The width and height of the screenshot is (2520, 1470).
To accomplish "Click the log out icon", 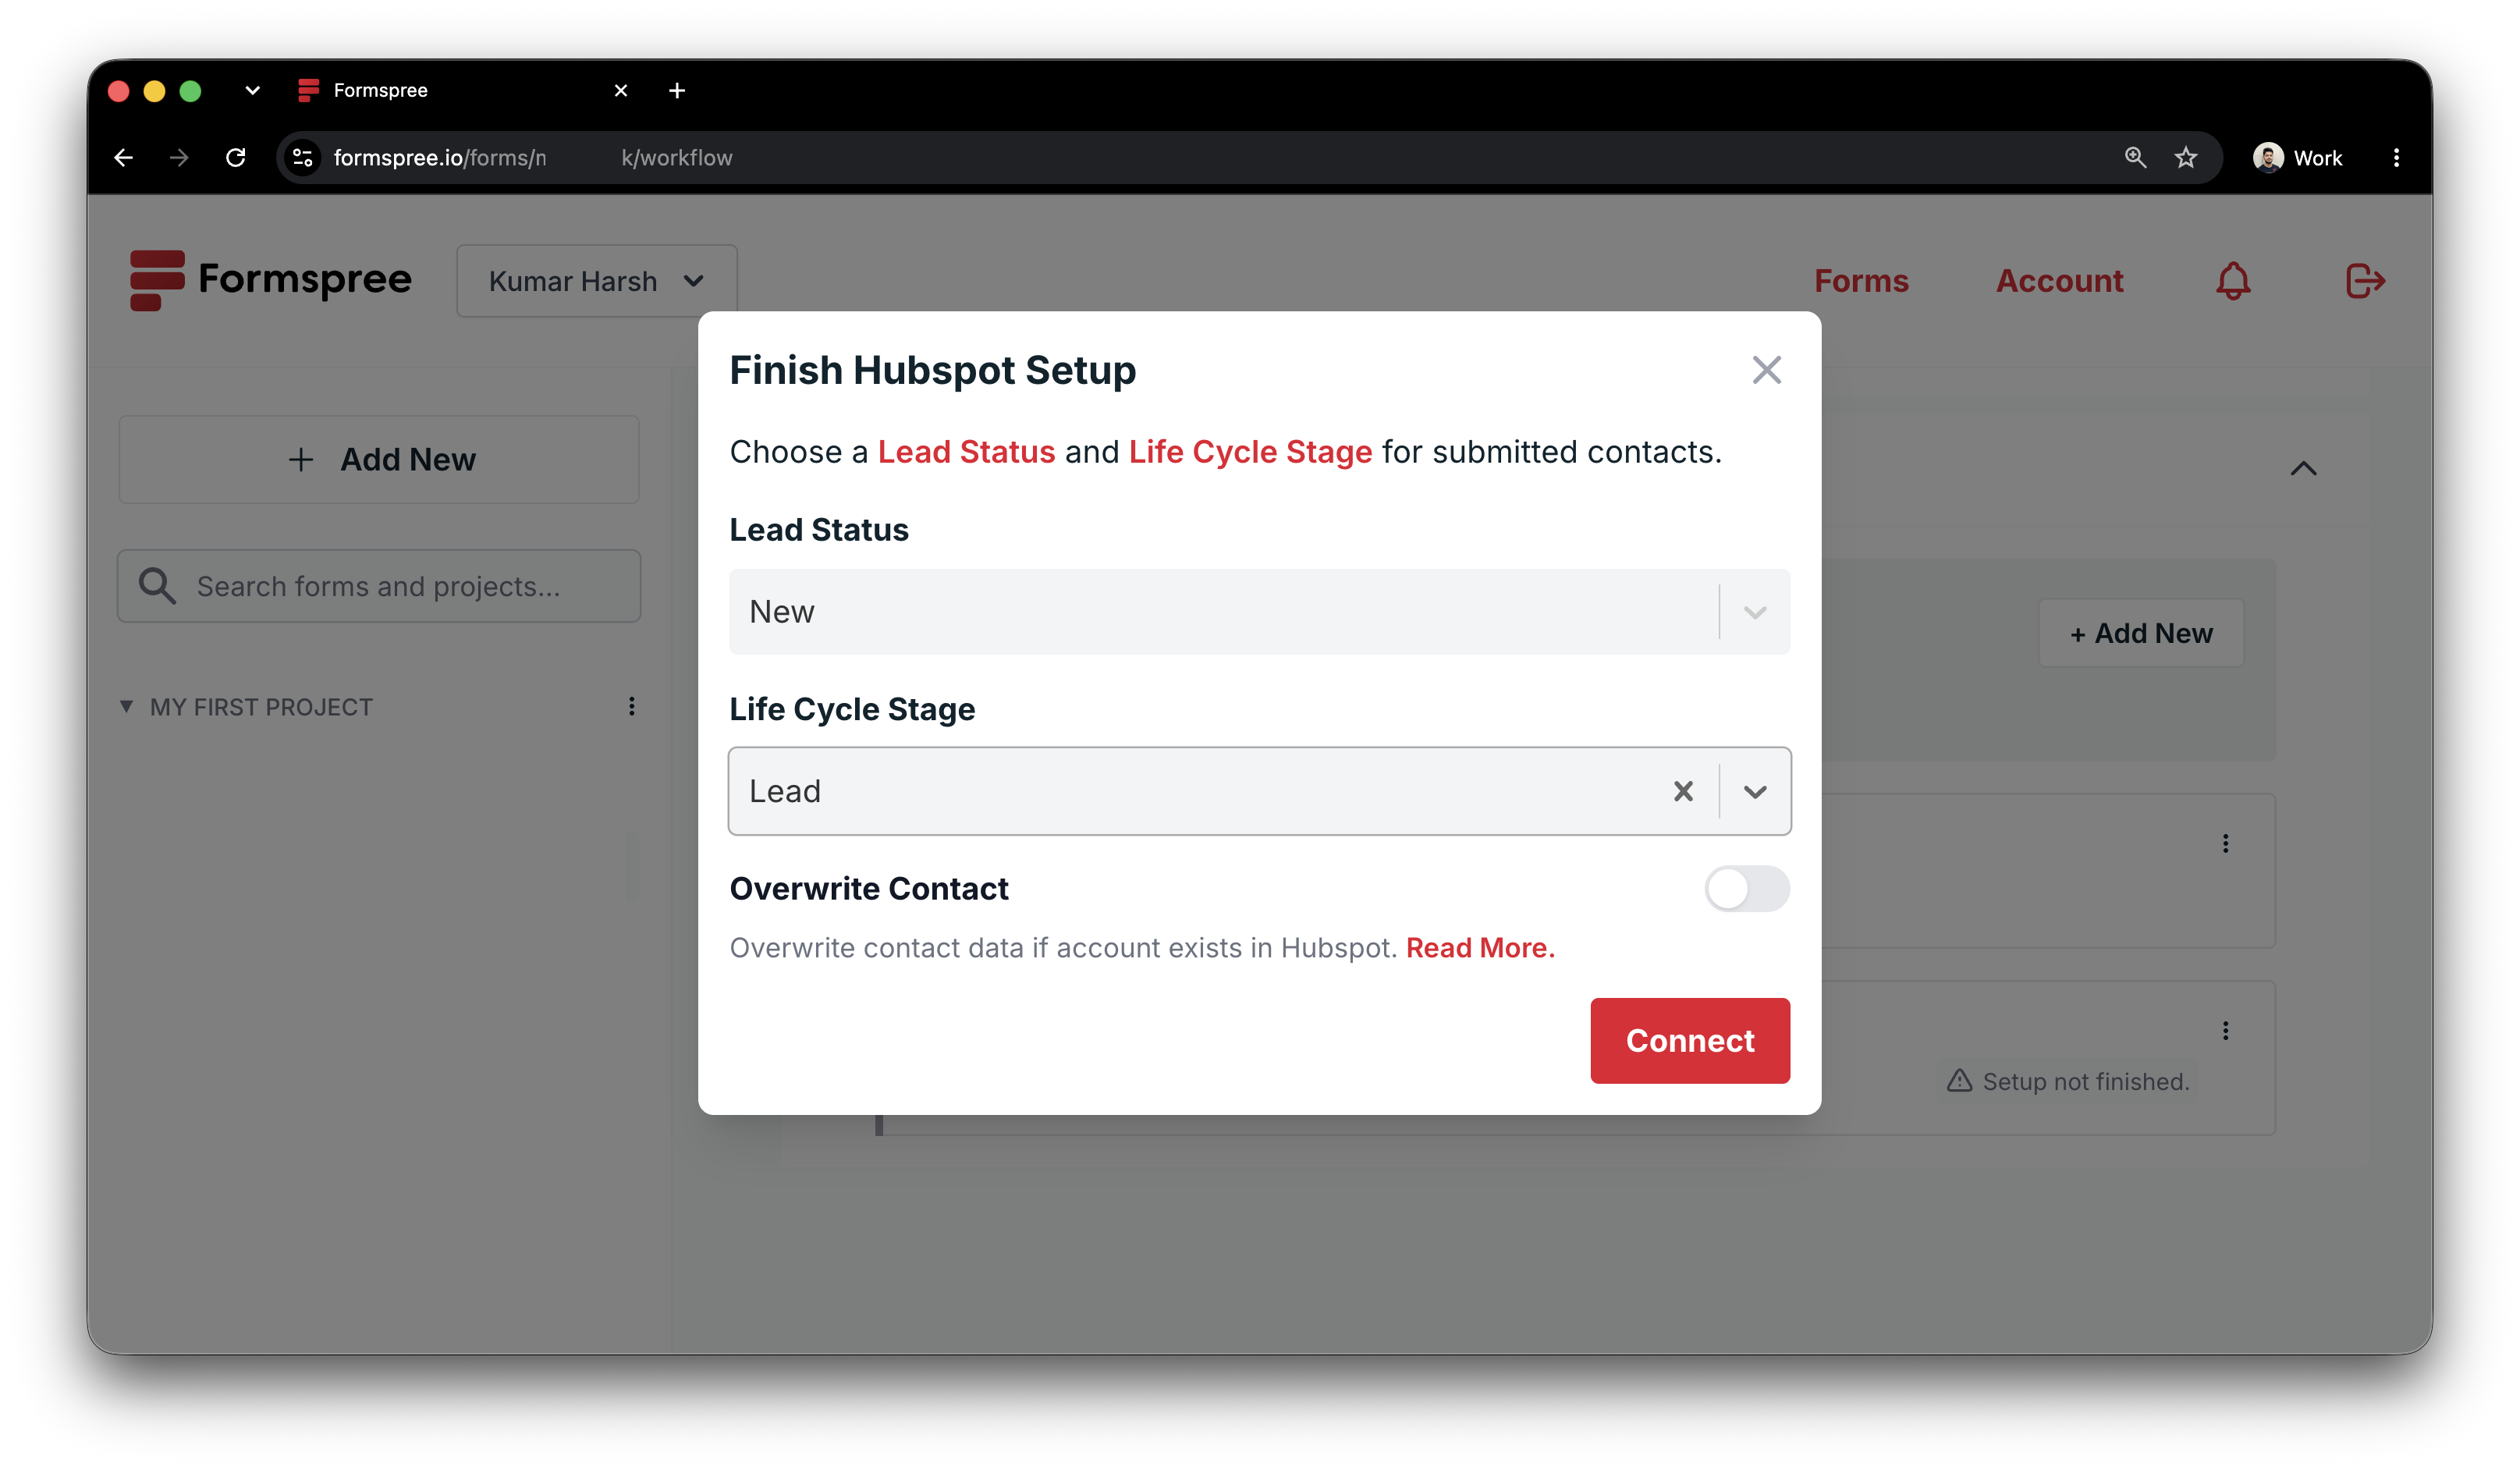I will point(2365,281).
